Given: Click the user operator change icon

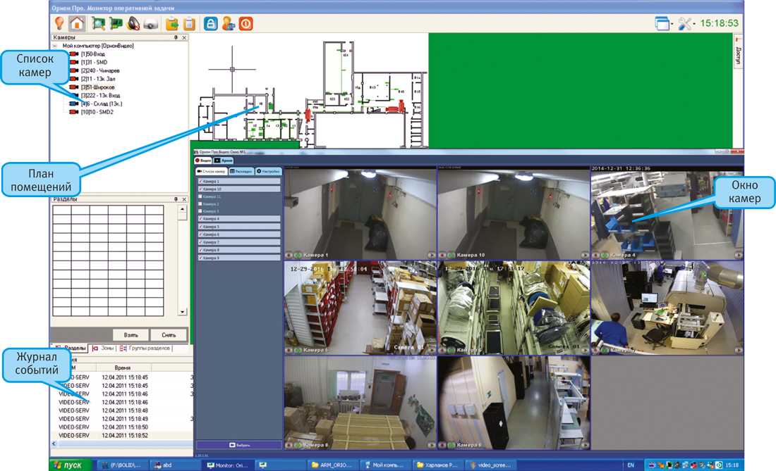Looking at the screenshot, I should tap(228, 23).
